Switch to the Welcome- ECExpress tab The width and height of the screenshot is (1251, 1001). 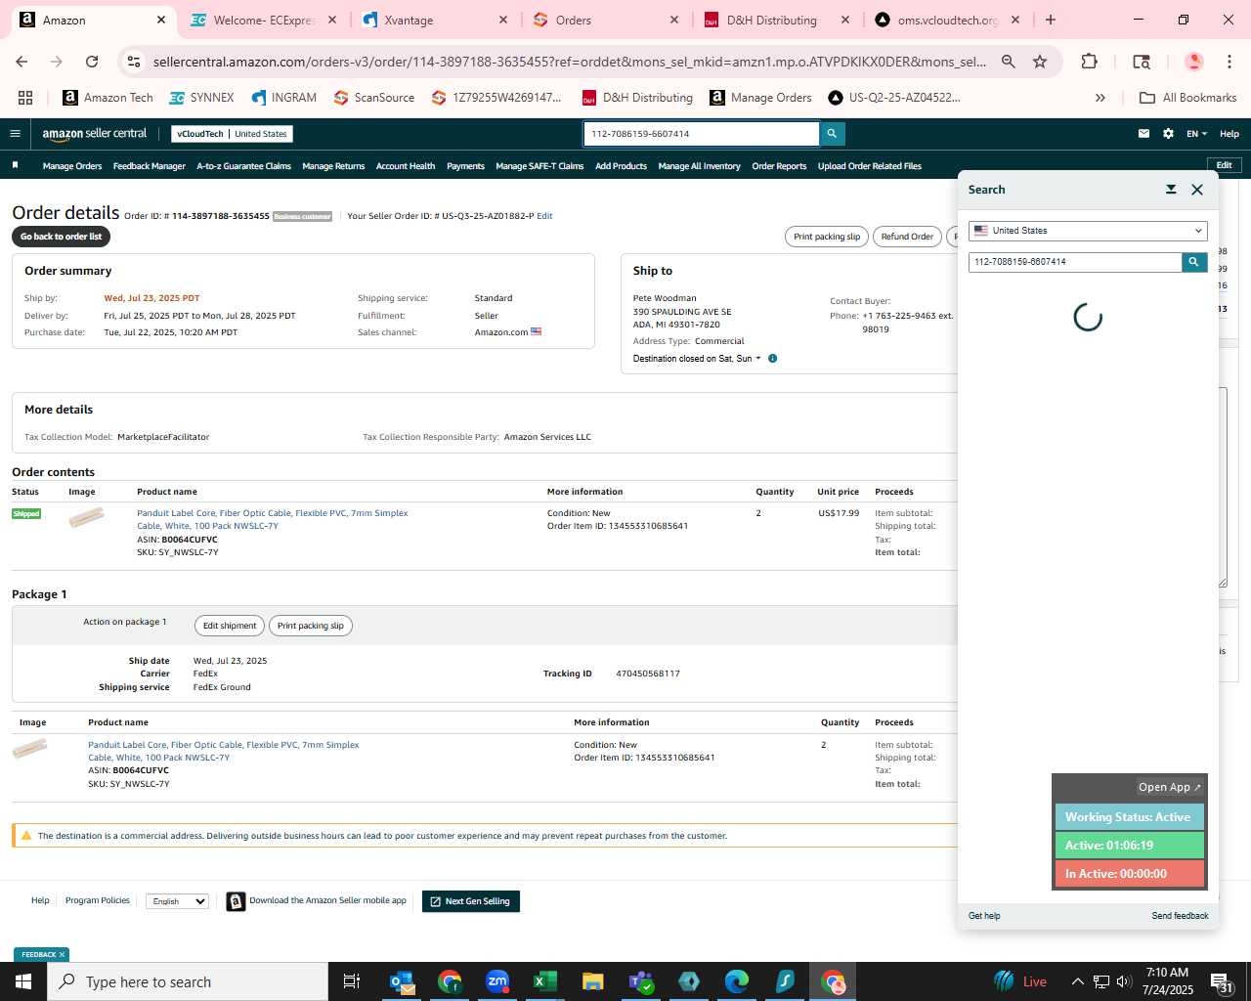click(264, 20)
